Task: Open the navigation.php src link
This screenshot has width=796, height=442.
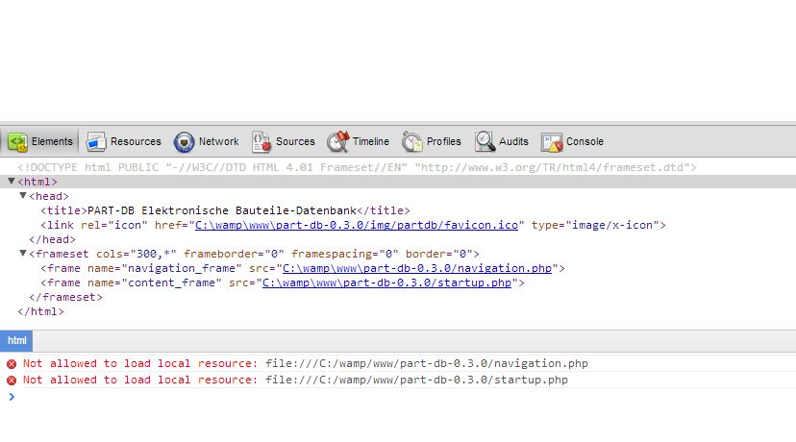Action: coord(417,268)
